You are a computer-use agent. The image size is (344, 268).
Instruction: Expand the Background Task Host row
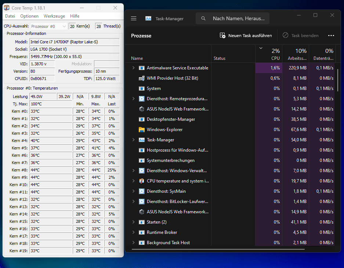click(133, 243)
